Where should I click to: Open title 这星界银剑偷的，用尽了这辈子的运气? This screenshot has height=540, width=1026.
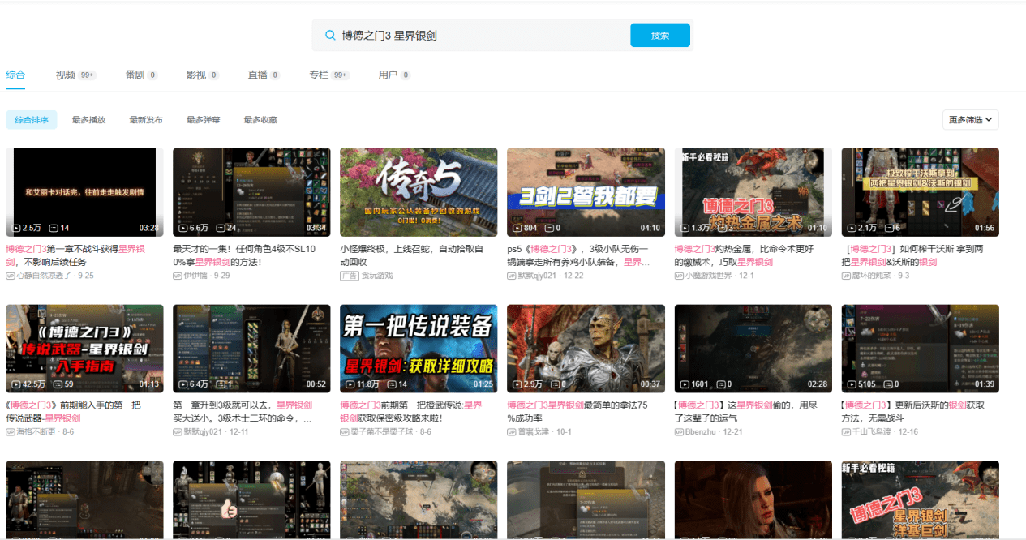[745, 411]
